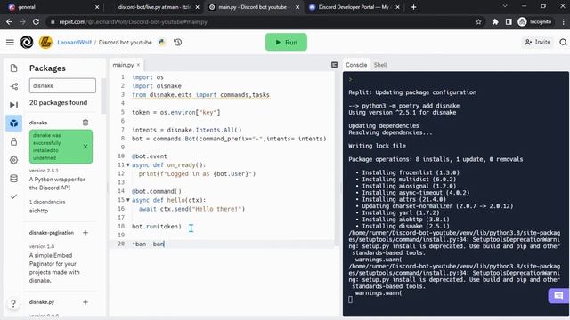Open the chat bubble widget
Screen dimensions: 570x320
(558, 296)
